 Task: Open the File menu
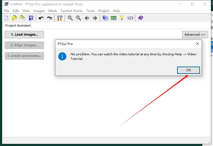coord(6,11)
